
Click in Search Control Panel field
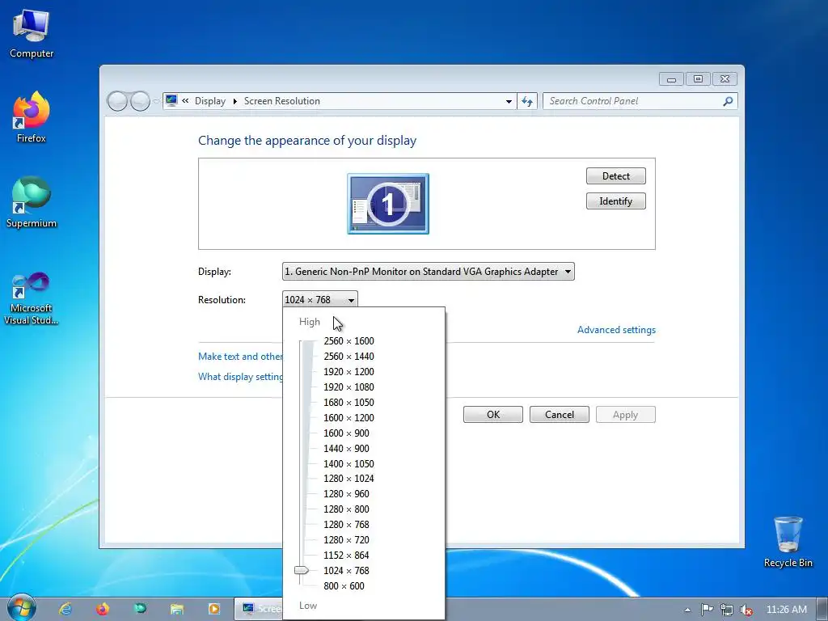(x=634, y=101)
